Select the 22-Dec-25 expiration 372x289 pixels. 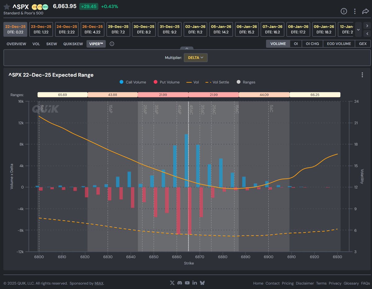(15, 29)
